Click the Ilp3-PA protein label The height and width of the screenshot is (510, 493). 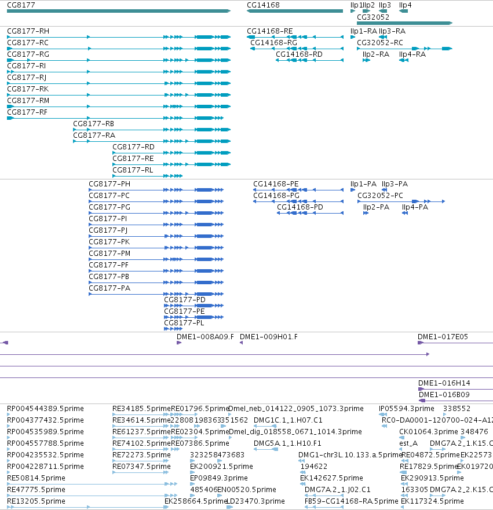point(395,184)
